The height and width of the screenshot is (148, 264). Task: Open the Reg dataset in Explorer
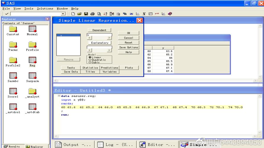pos(32,60)
